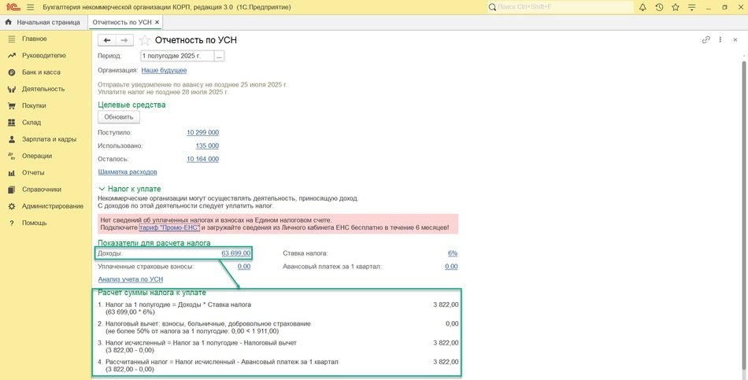This screenshot has height=380, width=748.
Task: Open the three-dot more options menu
Action: (720, 40)
